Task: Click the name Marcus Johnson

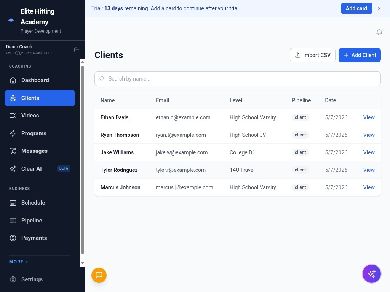Action: (120, 187)
